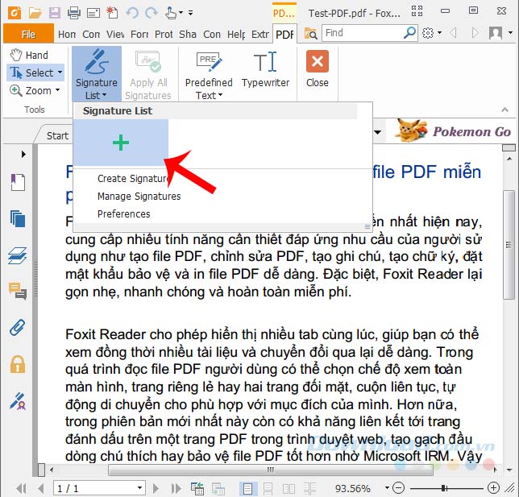Image resolution: width=519 pixels, height=497 pixels.
Task: Open the attachments paperclip panel
Action: (18, 328)
